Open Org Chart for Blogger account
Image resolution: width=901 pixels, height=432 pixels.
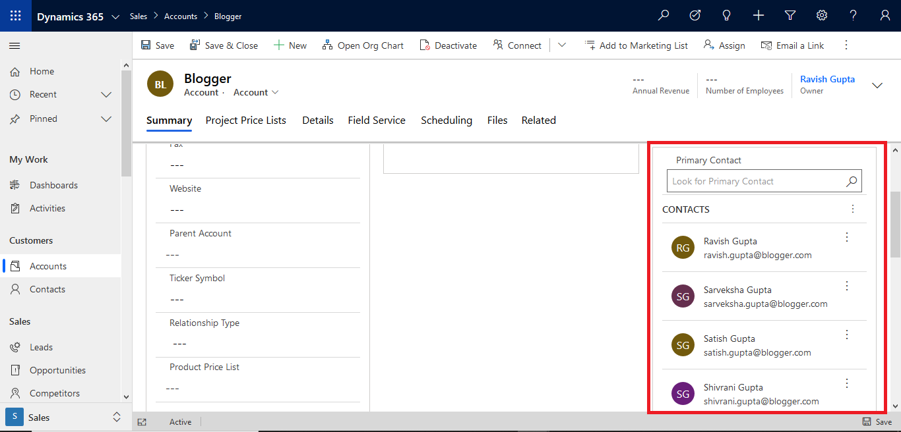363,45
